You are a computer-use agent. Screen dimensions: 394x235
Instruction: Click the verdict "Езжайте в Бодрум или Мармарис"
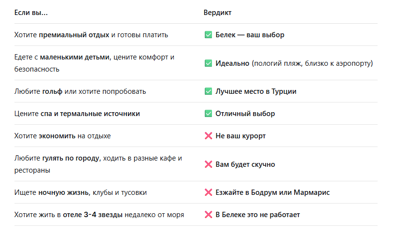(272, 192)
